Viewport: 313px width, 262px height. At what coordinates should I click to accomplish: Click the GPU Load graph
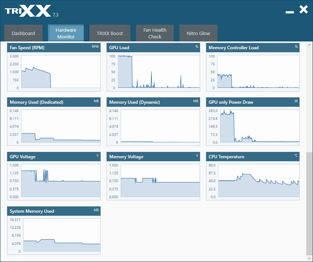[x=159, y=72]
